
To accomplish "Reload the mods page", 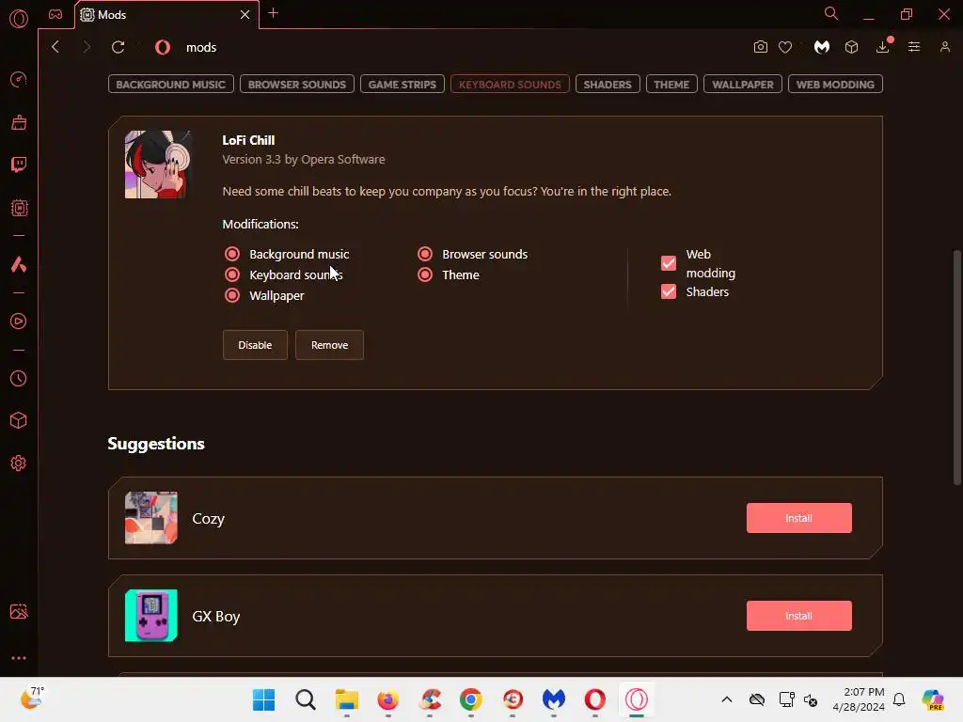I will (118, 47).
